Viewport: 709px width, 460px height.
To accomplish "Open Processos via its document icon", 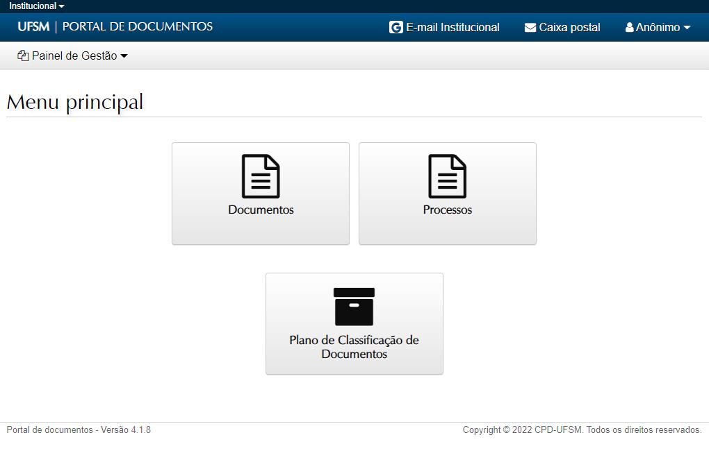I will pyautogui.click(x=448, y=176).
